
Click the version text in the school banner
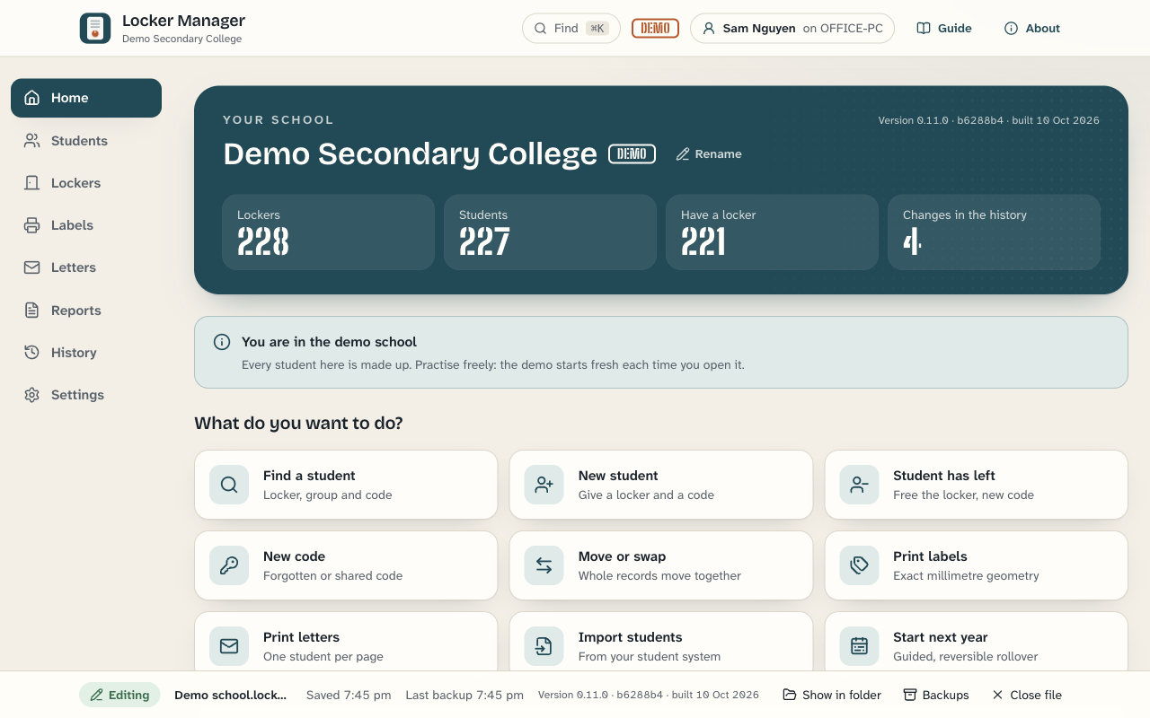point(989,120)
